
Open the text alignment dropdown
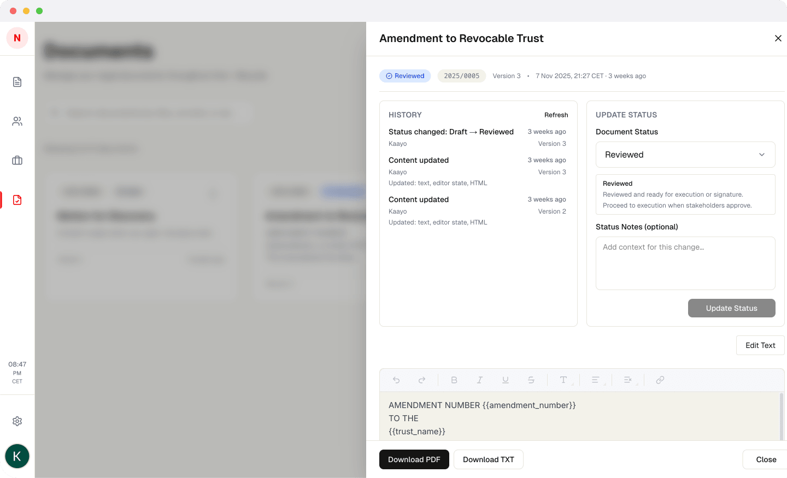click(x=596, y=380)
